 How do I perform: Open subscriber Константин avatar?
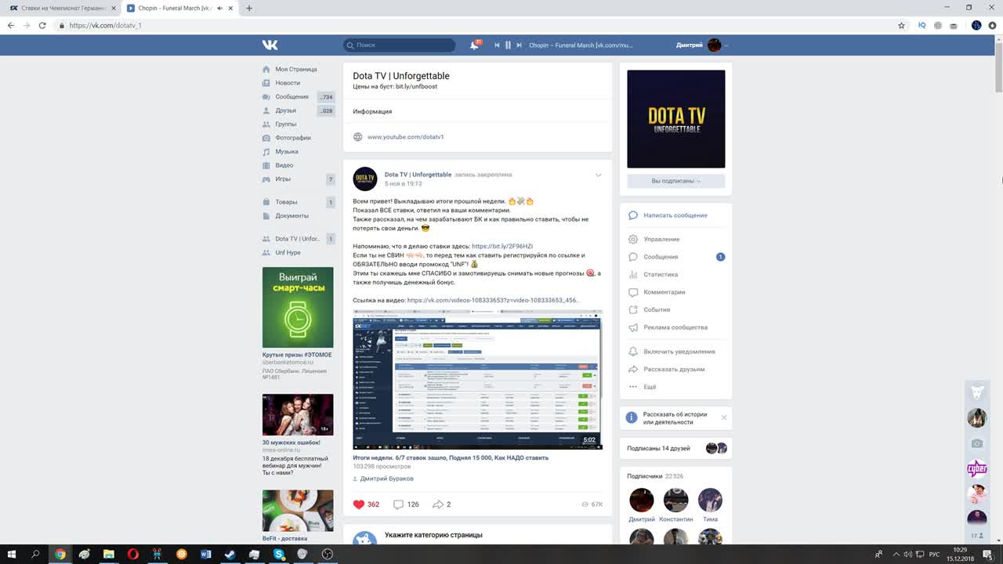675,501
